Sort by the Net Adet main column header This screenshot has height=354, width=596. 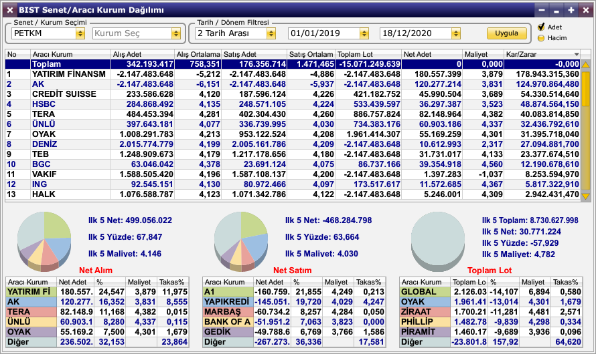(x=432, y=54)
